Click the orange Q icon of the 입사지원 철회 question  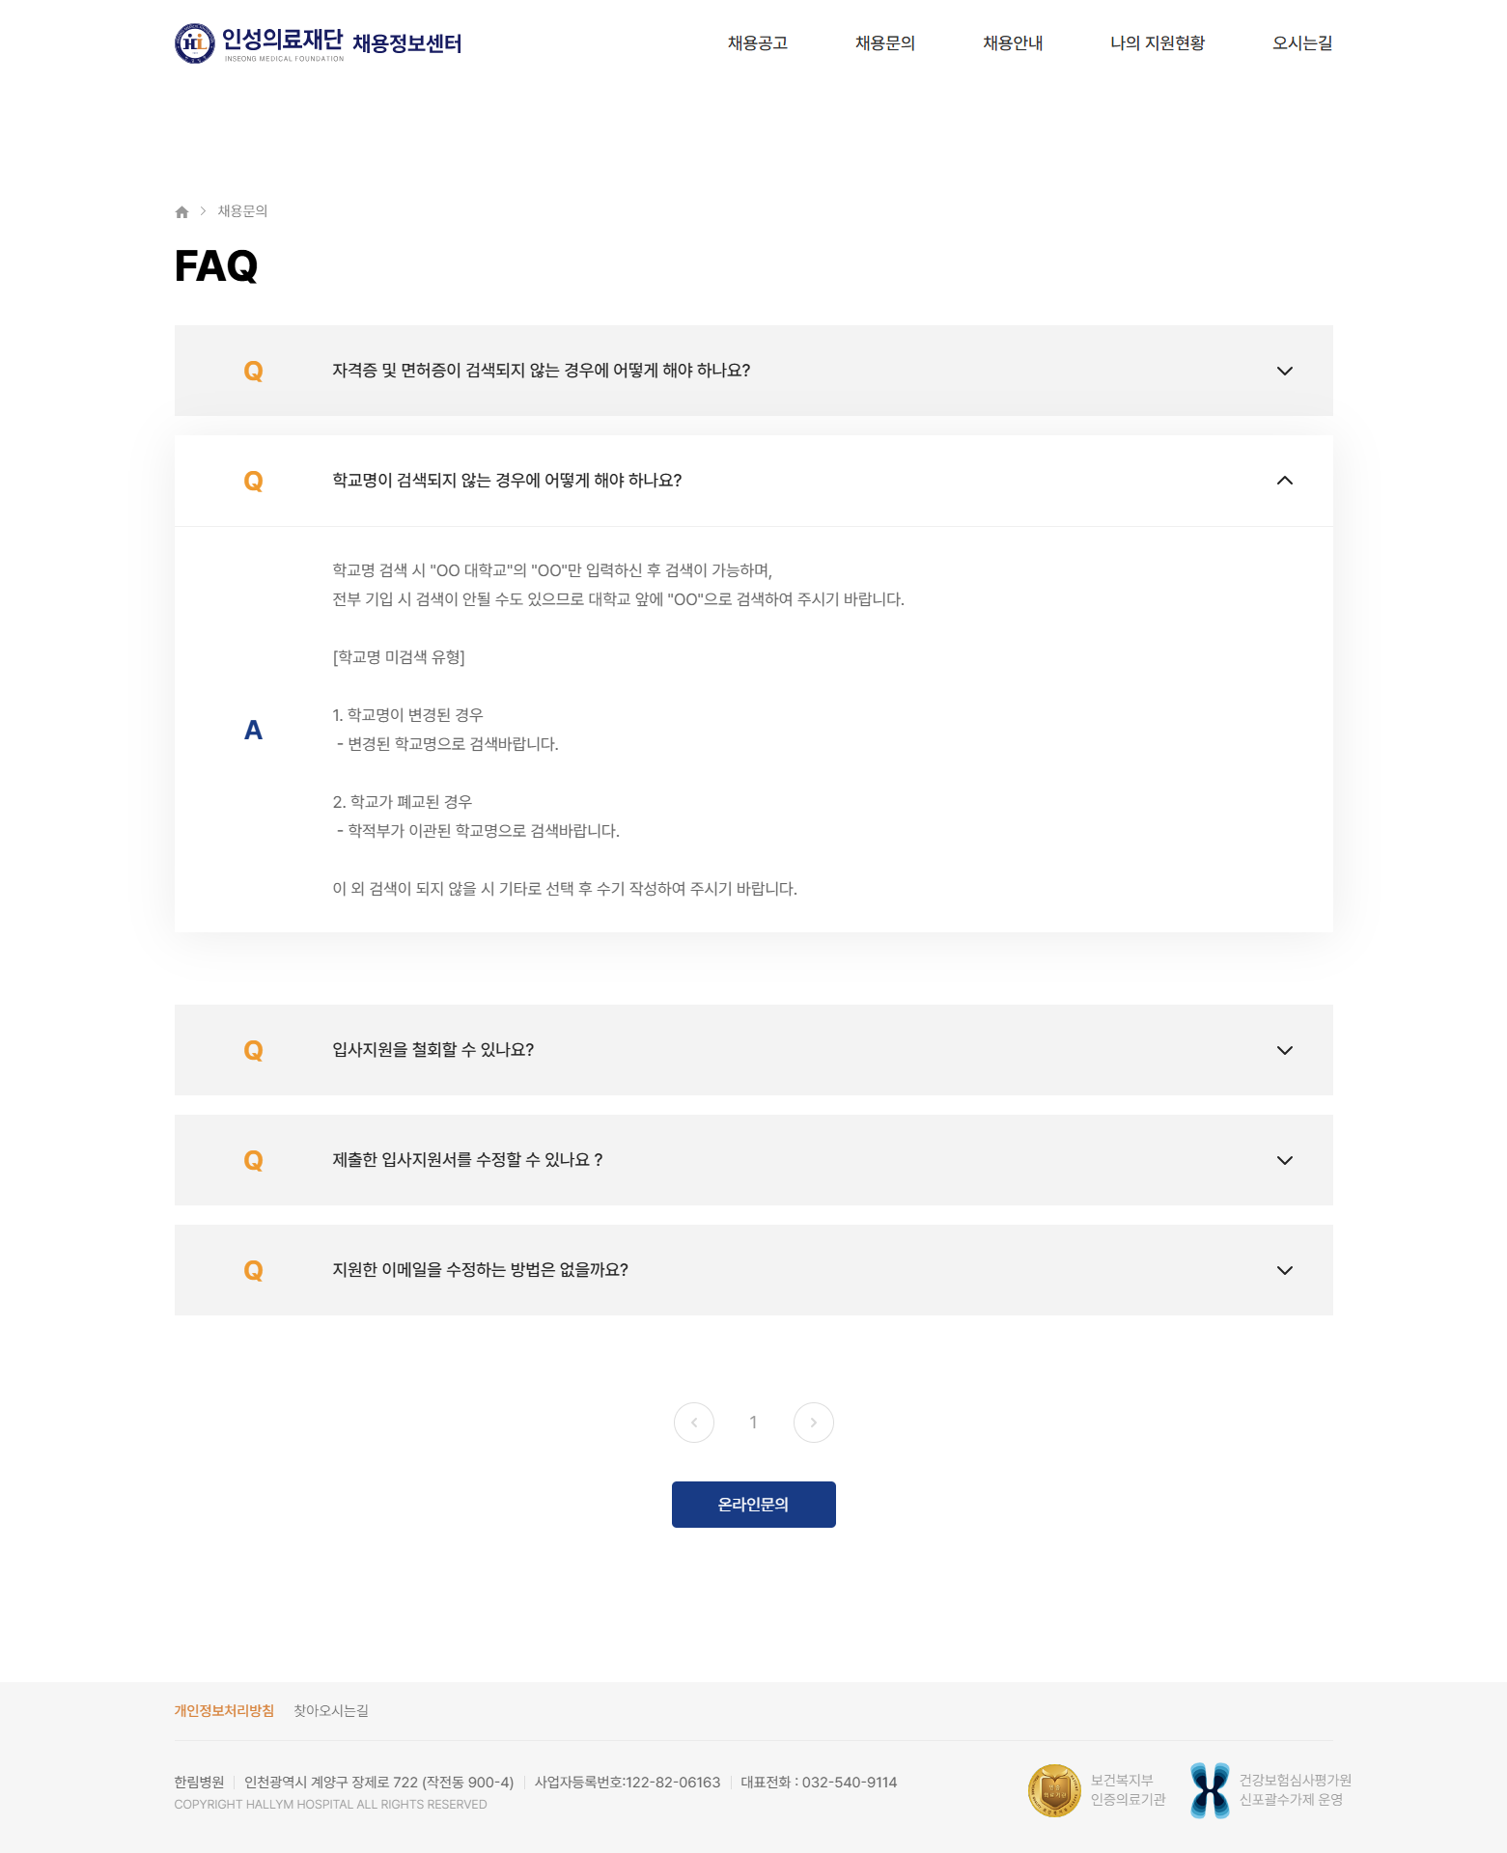(253, 1050)
